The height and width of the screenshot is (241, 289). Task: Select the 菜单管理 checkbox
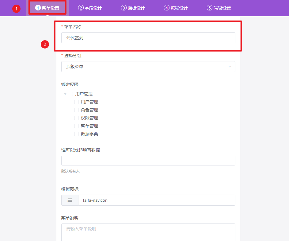[x=76, y=126]
